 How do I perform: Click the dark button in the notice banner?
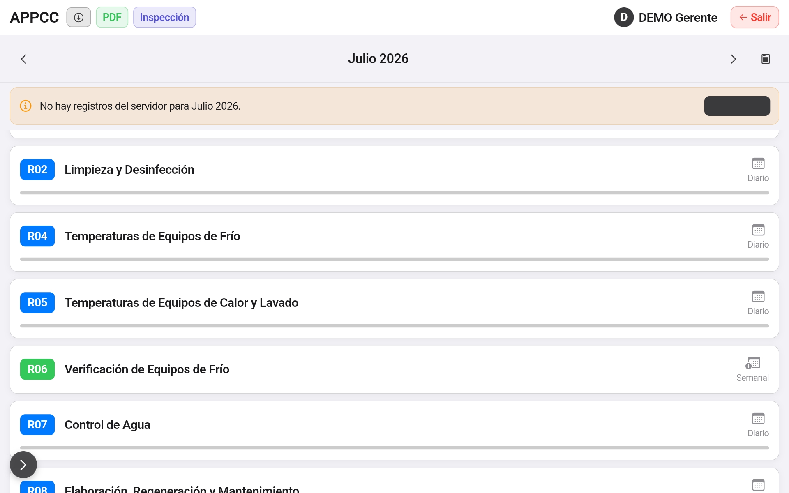tap(737, 106)
